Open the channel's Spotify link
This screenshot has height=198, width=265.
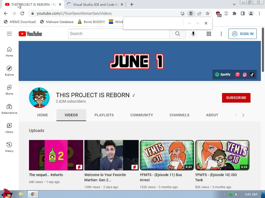tap(223, 75)
